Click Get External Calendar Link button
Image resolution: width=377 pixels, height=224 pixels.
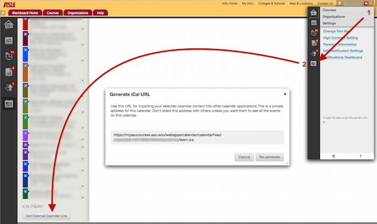click(47, 216)
